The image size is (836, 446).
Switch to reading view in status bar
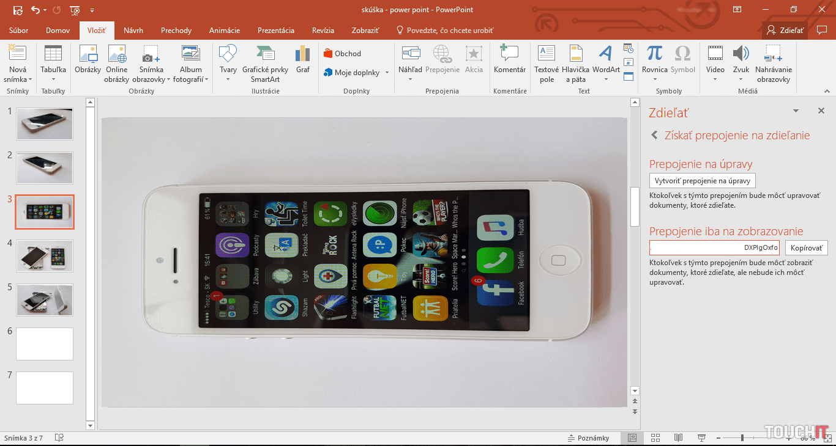tap(678, 438)
